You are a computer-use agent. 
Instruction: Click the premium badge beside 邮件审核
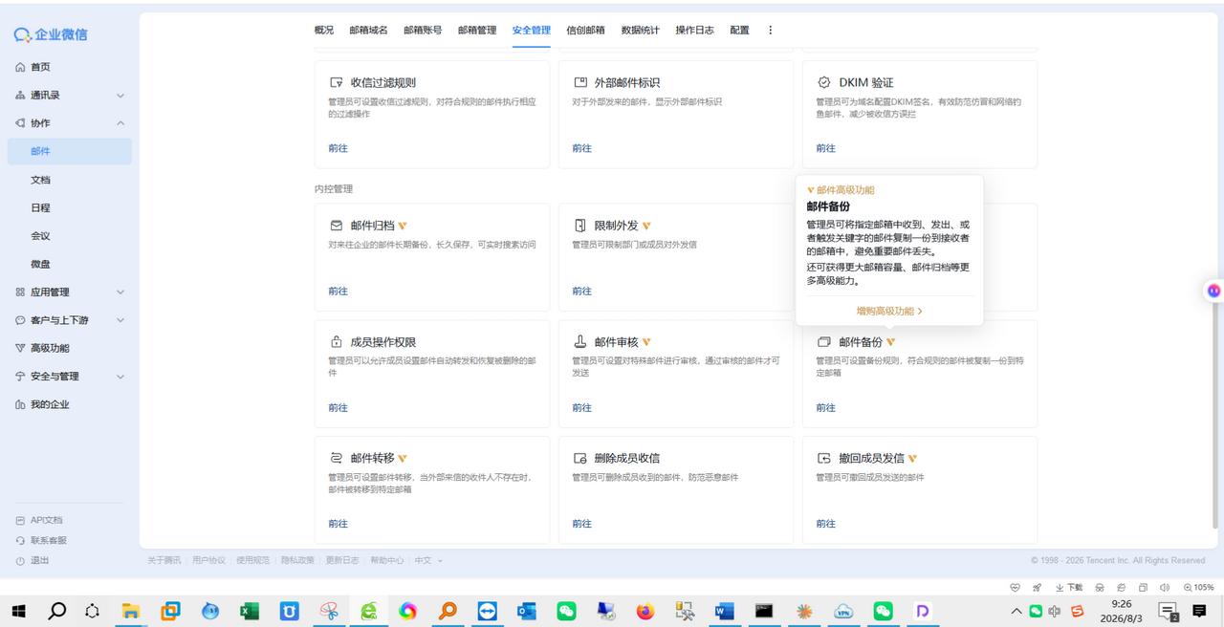[647, 342]
